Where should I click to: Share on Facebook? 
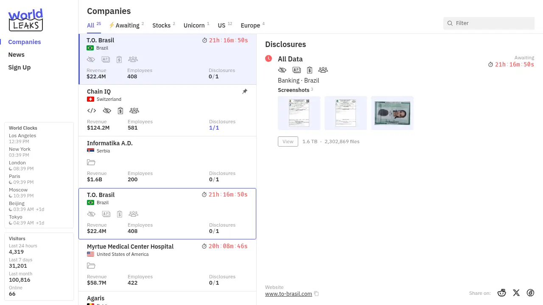point(530,293)
